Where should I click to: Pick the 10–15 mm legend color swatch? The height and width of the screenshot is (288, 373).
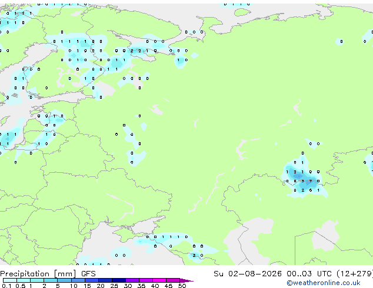coord(78,280)
